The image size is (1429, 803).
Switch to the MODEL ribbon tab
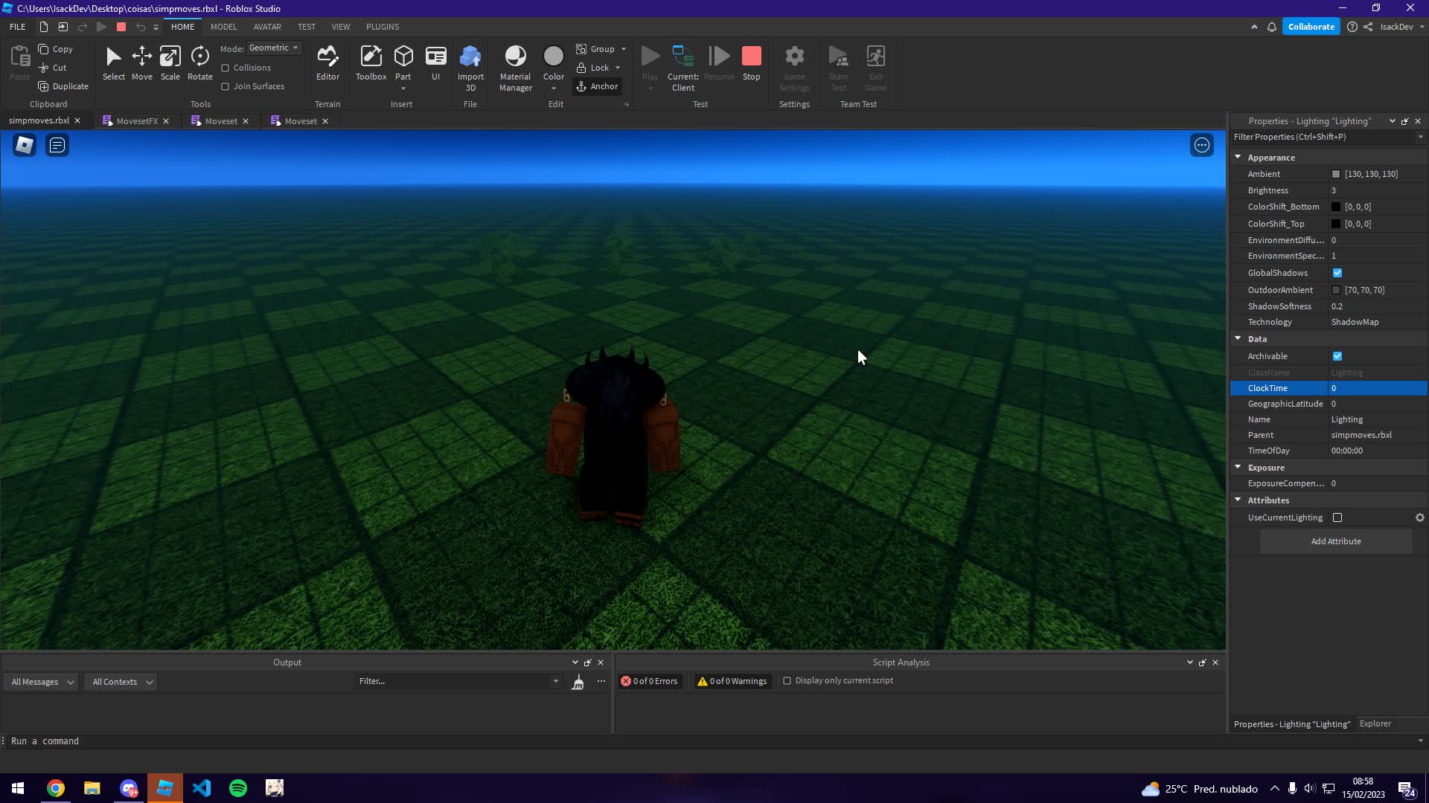[x=223, y=27]
